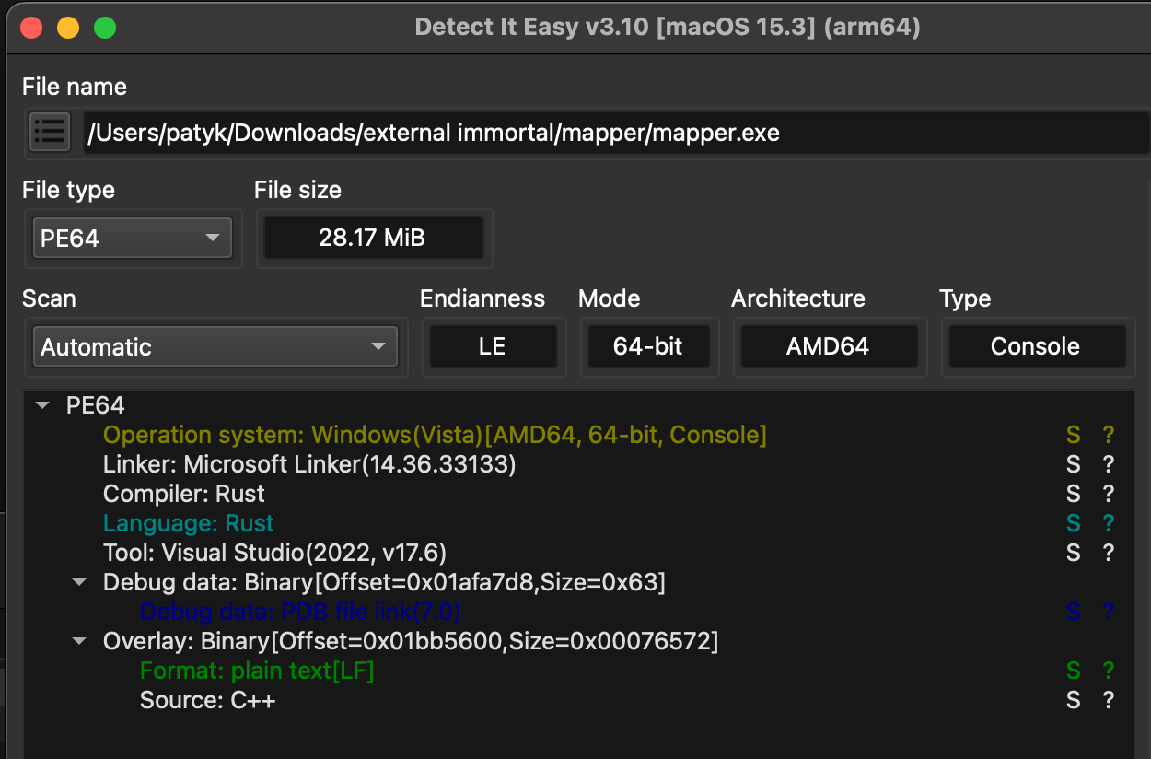This screenshot has height=759, width=1151.
Task: Open the Scan mode Automatic dropdown
Action: pos(215,347)
